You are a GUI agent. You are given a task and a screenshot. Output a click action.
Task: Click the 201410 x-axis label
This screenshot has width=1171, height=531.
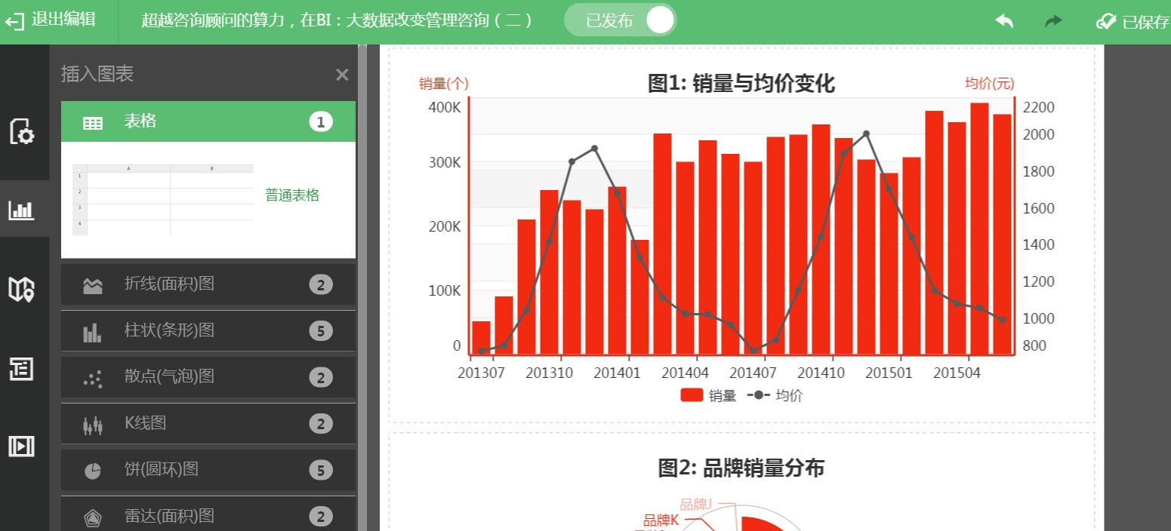[x=821, y=373]
